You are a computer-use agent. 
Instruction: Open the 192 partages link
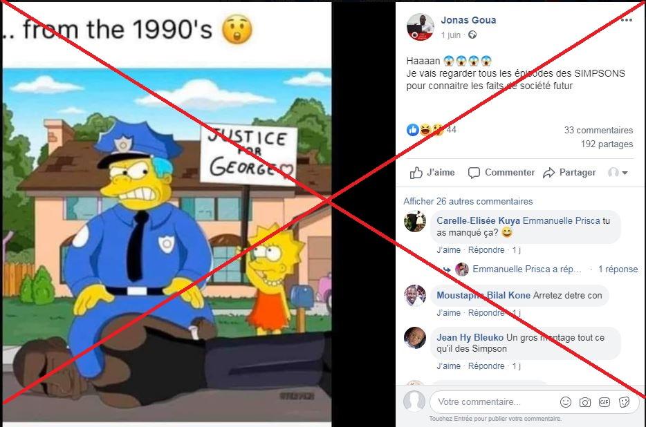click(607, 144)
